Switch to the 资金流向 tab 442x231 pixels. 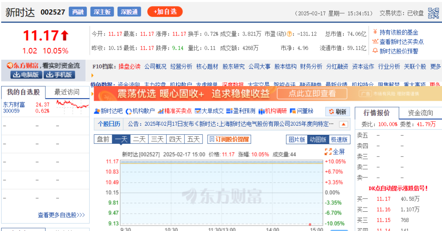[x=421, y=113]
